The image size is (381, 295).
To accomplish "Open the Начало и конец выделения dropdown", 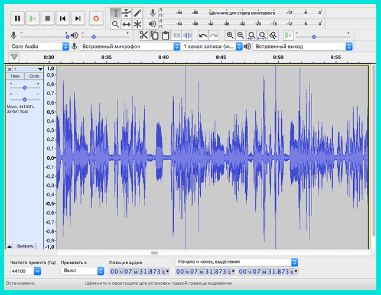I will (236, 262).
